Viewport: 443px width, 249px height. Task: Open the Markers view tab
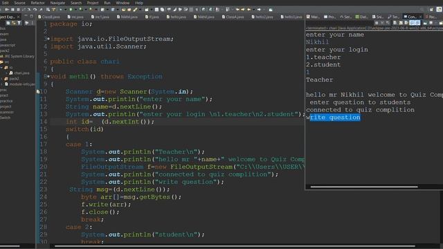(x=313, y=17)
